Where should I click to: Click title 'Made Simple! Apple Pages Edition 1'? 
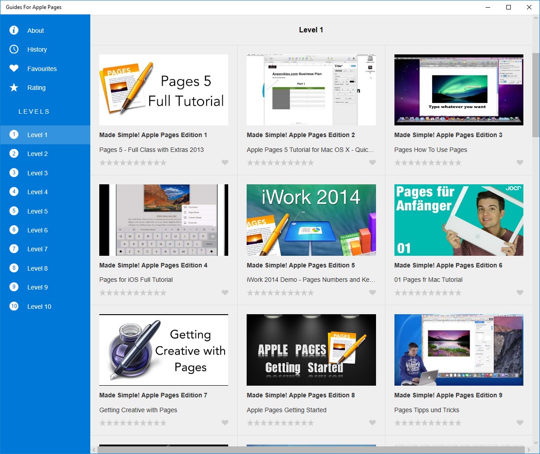tap(153, 135)
